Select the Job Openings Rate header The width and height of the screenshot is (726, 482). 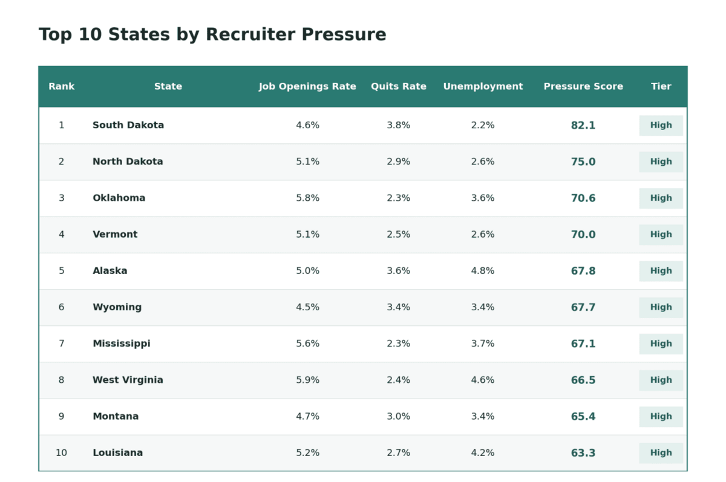[x=307, y=86]
